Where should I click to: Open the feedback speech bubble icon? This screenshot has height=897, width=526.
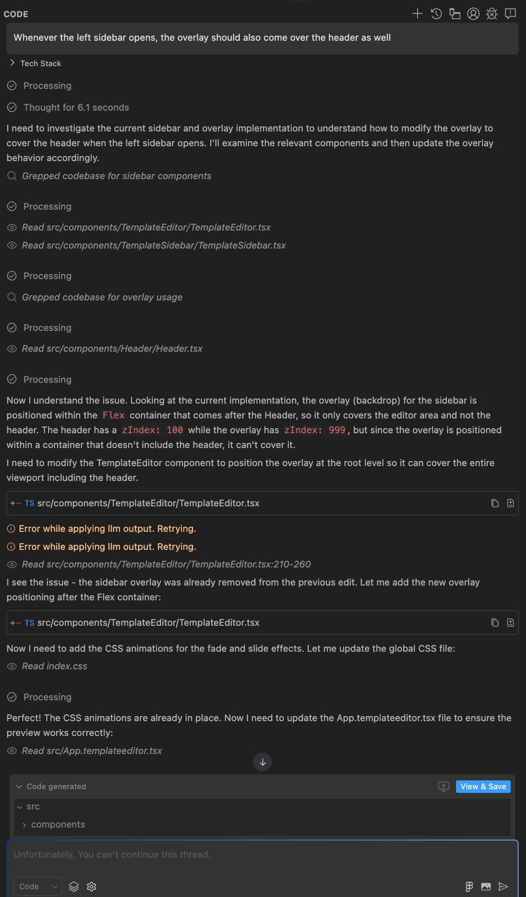(x=510, y=14)
